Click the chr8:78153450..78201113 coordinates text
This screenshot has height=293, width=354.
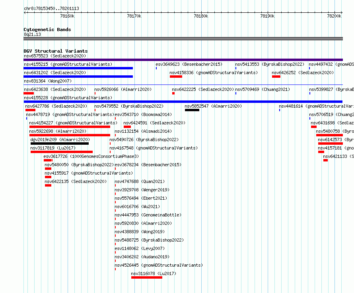tap(51, 8)
